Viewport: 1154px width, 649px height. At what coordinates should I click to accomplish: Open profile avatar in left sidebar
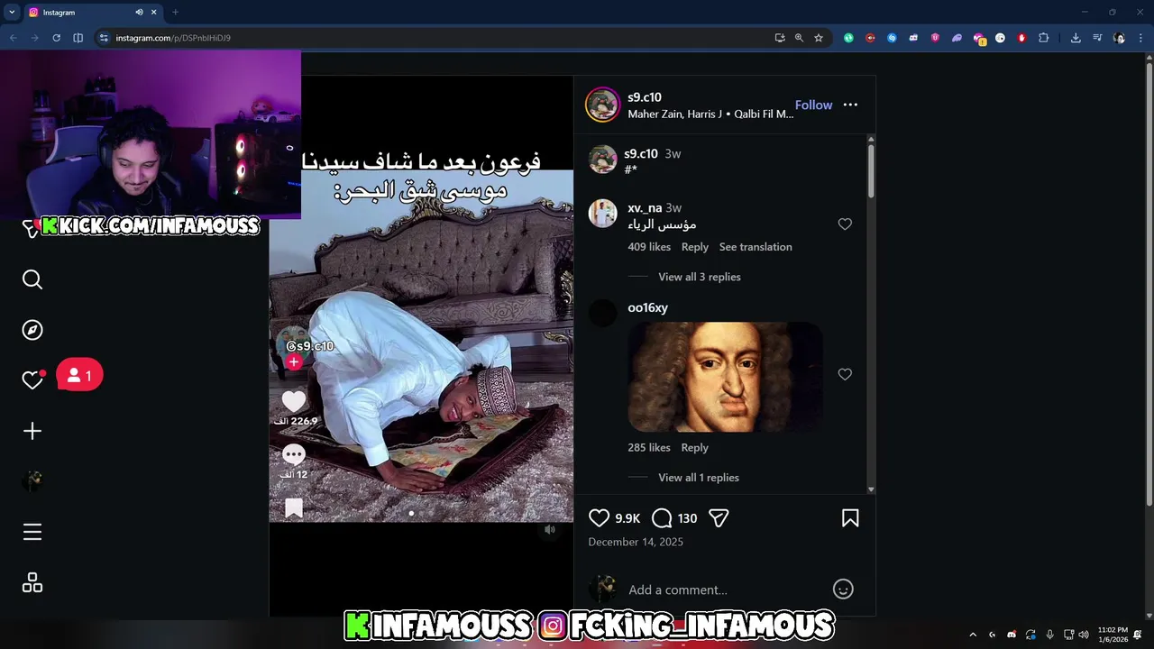(x=32, y=481)
